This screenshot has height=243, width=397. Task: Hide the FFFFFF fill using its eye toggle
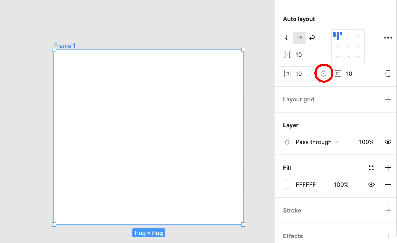pos(371,184)
